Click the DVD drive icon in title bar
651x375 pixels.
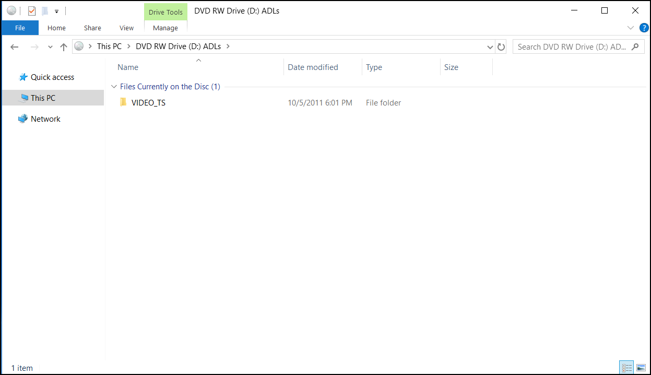tap(11, 10)
